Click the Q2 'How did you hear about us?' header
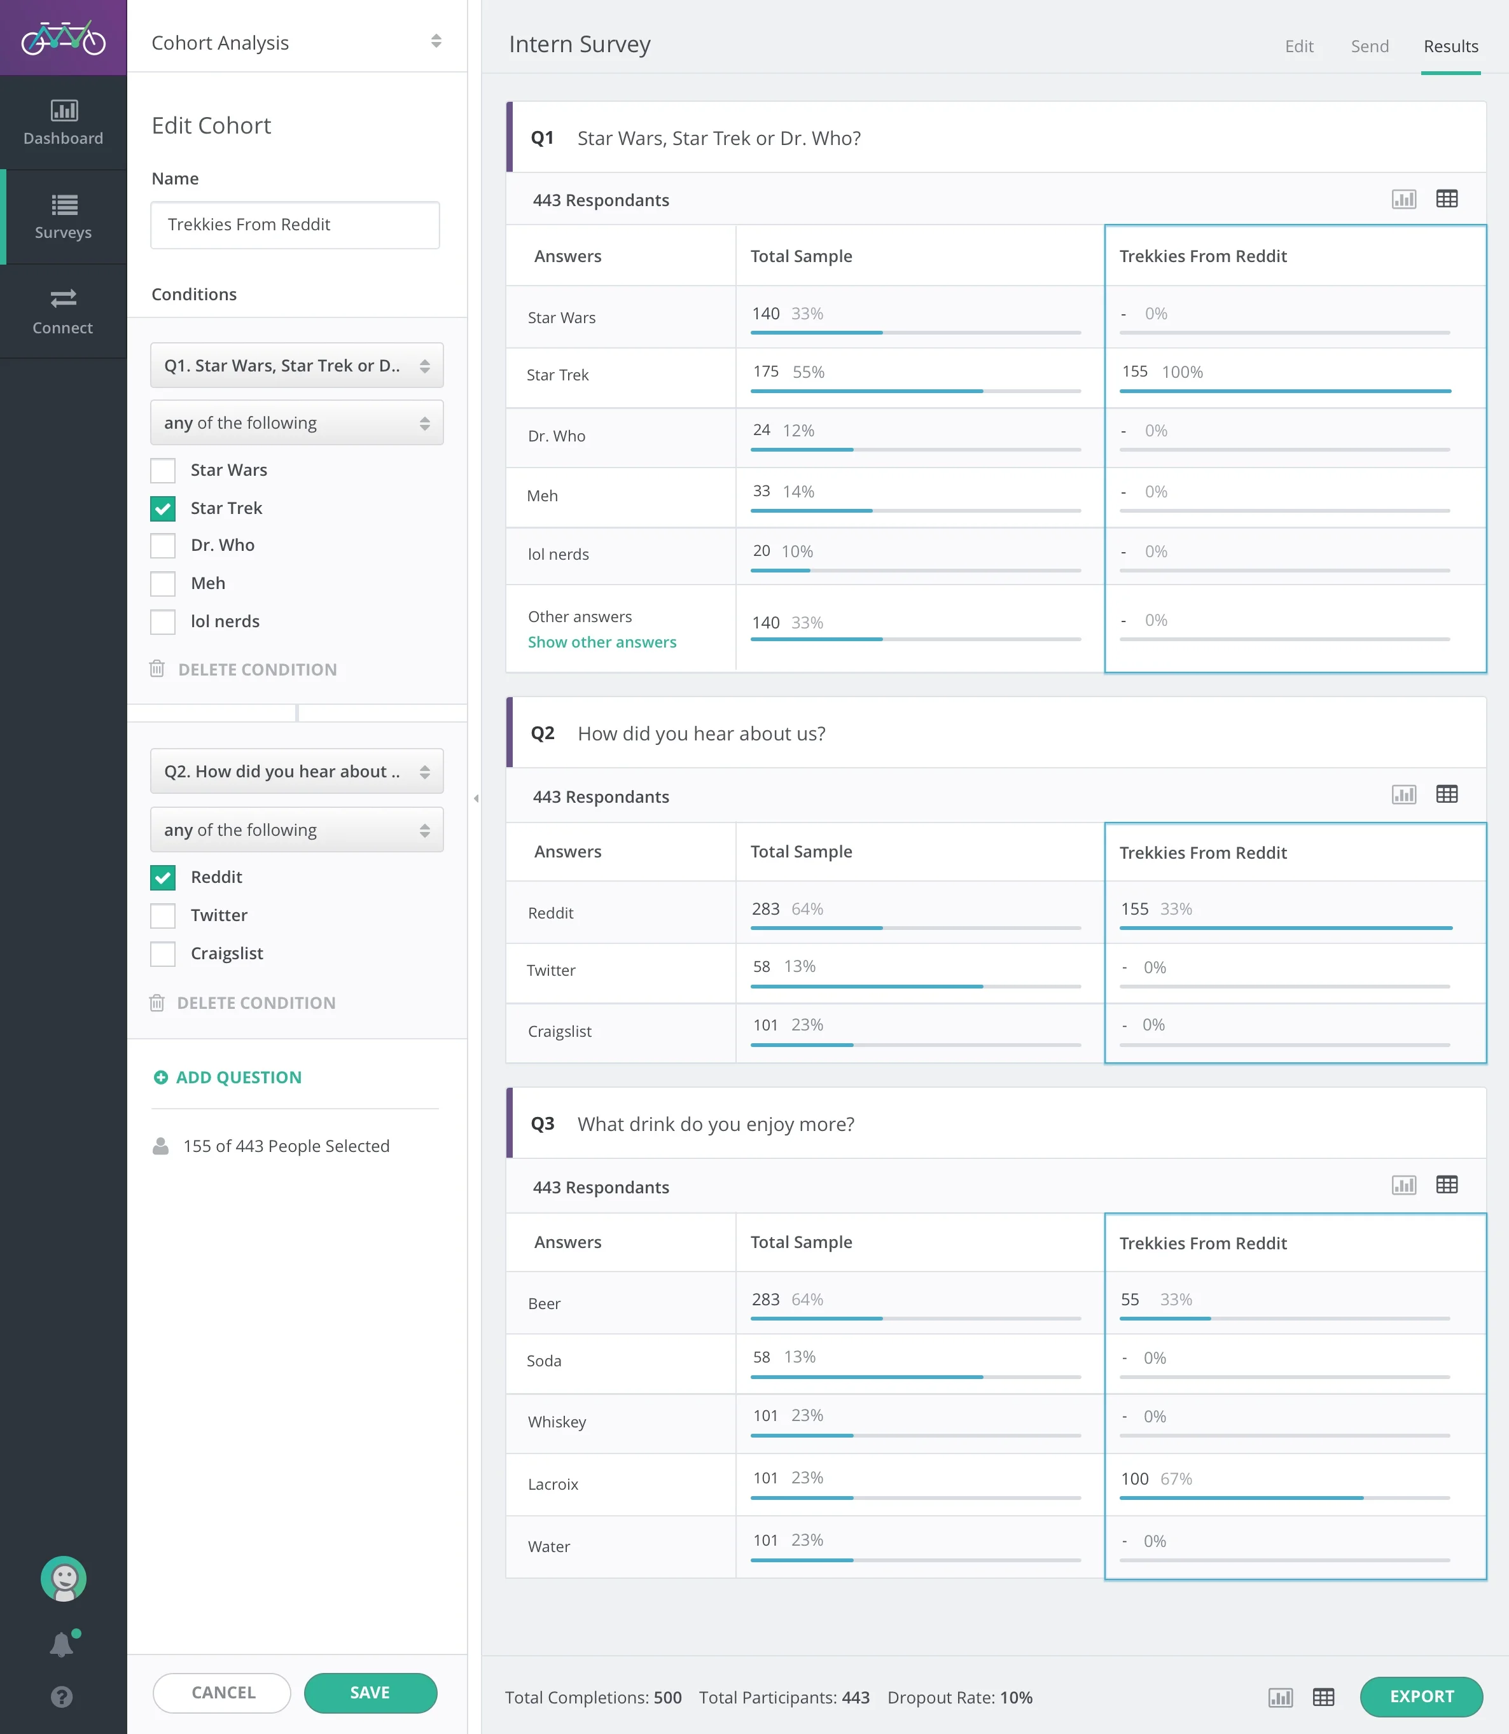This screenshot has width=1509, height=1734. point(996,732)
